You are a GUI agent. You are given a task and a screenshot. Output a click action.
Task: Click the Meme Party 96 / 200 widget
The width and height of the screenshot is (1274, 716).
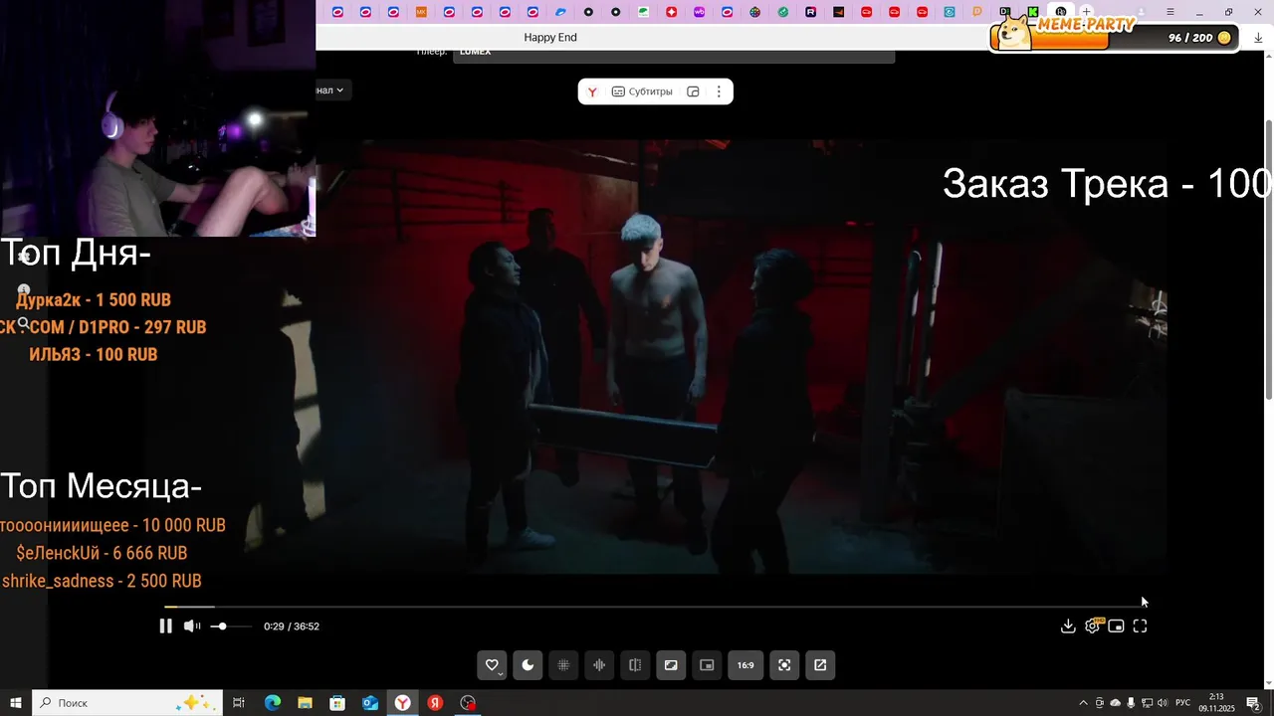(x=1114, y=33)
